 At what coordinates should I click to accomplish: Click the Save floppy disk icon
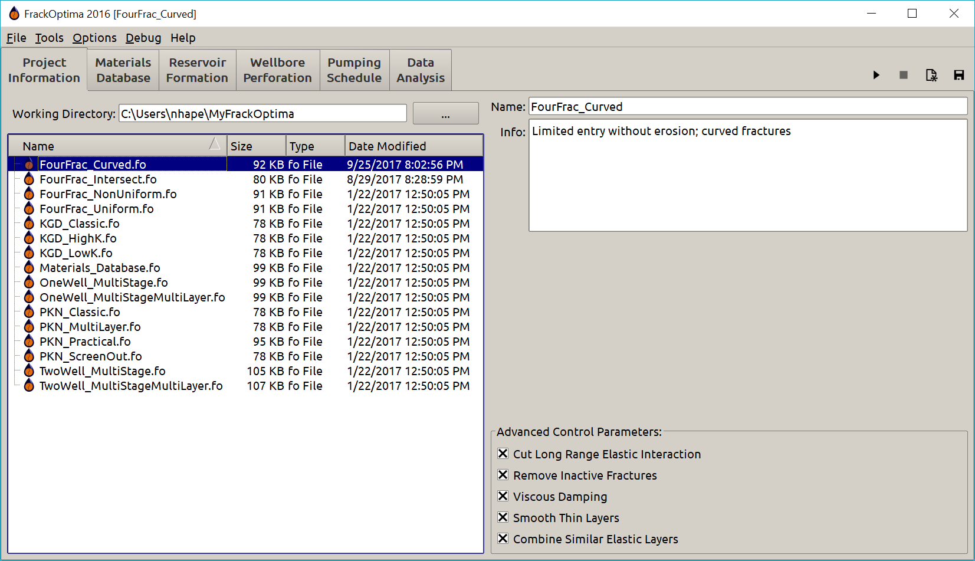(959, 75)
